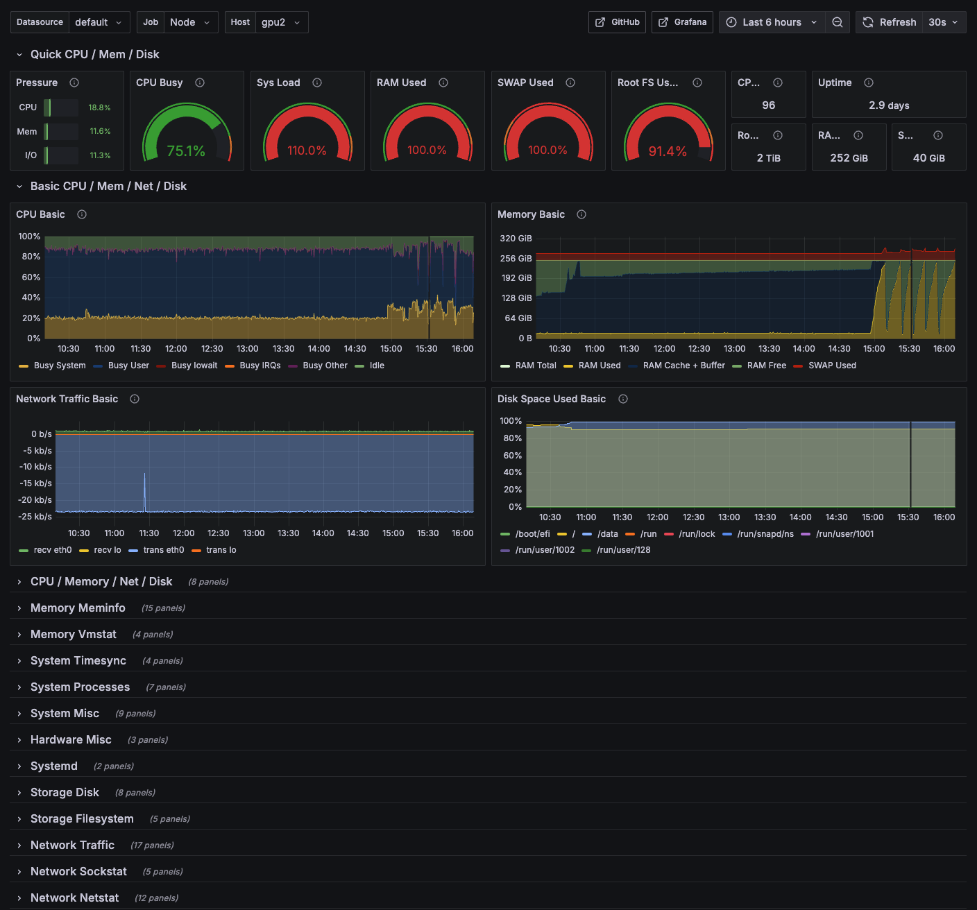Open the Last 6 hours time picker
The height and width of the screenshot is (910, 977).
tap(772, 22)
